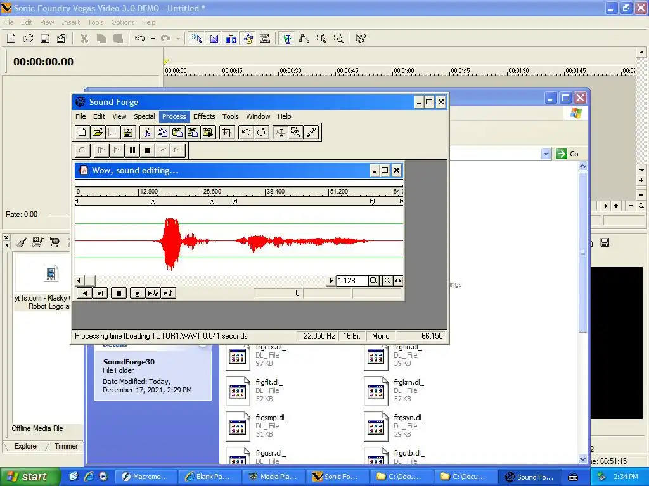Click Play Looped button in data window

coord(152,293)
